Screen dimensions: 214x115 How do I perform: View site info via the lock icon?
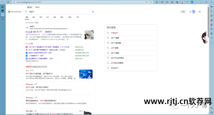point(14,2)
